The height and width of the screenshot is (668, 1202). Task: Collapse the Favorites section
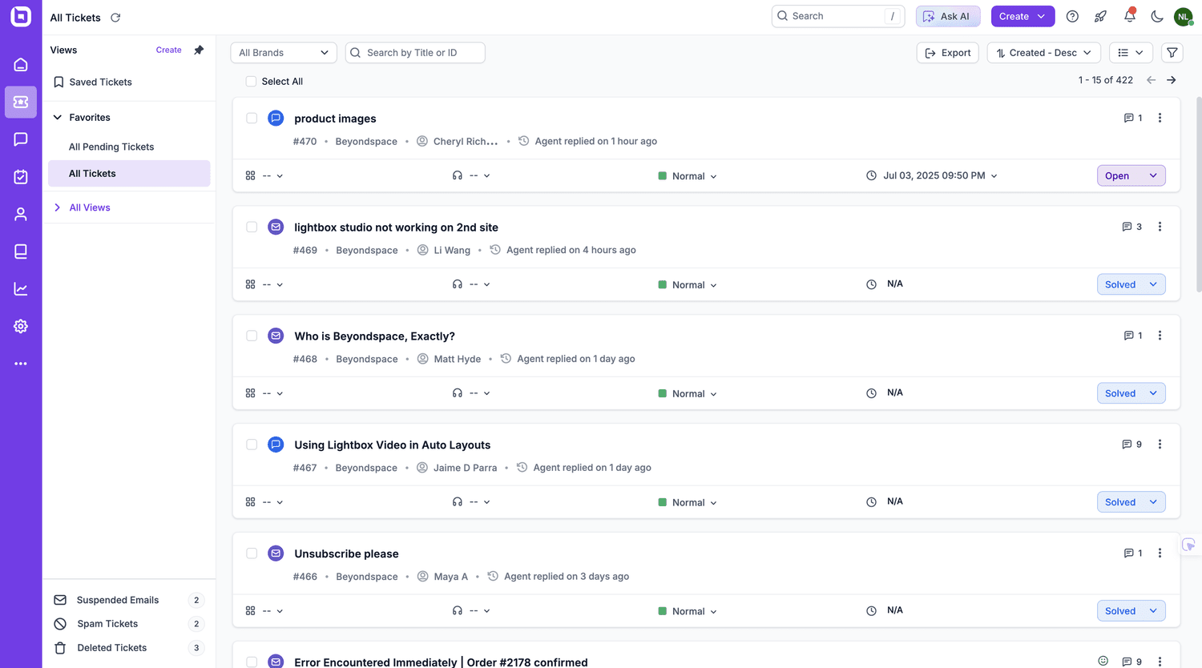click(x=58, y=118)
